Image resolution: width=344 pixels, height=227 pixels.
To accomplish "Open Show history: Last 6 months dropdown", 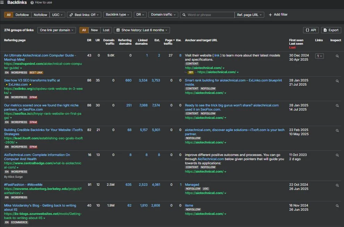I will pyautogui.click(x=142, y=30).
